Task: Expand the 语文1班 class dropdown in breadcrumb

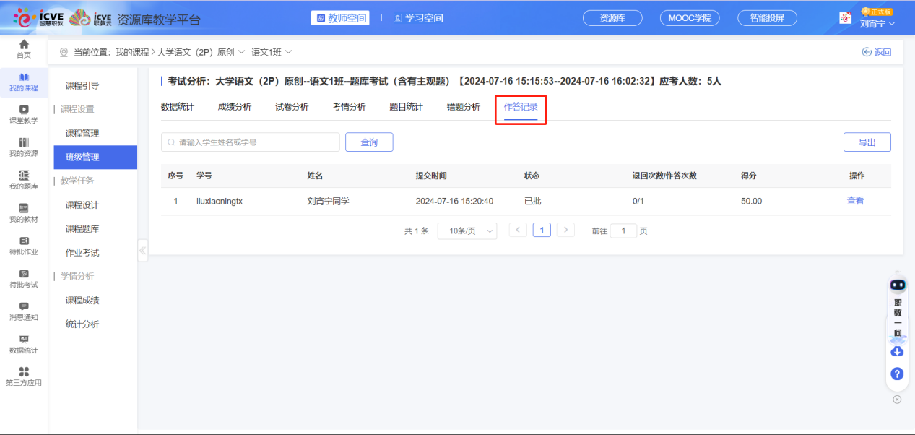Action: pos(272,52)
